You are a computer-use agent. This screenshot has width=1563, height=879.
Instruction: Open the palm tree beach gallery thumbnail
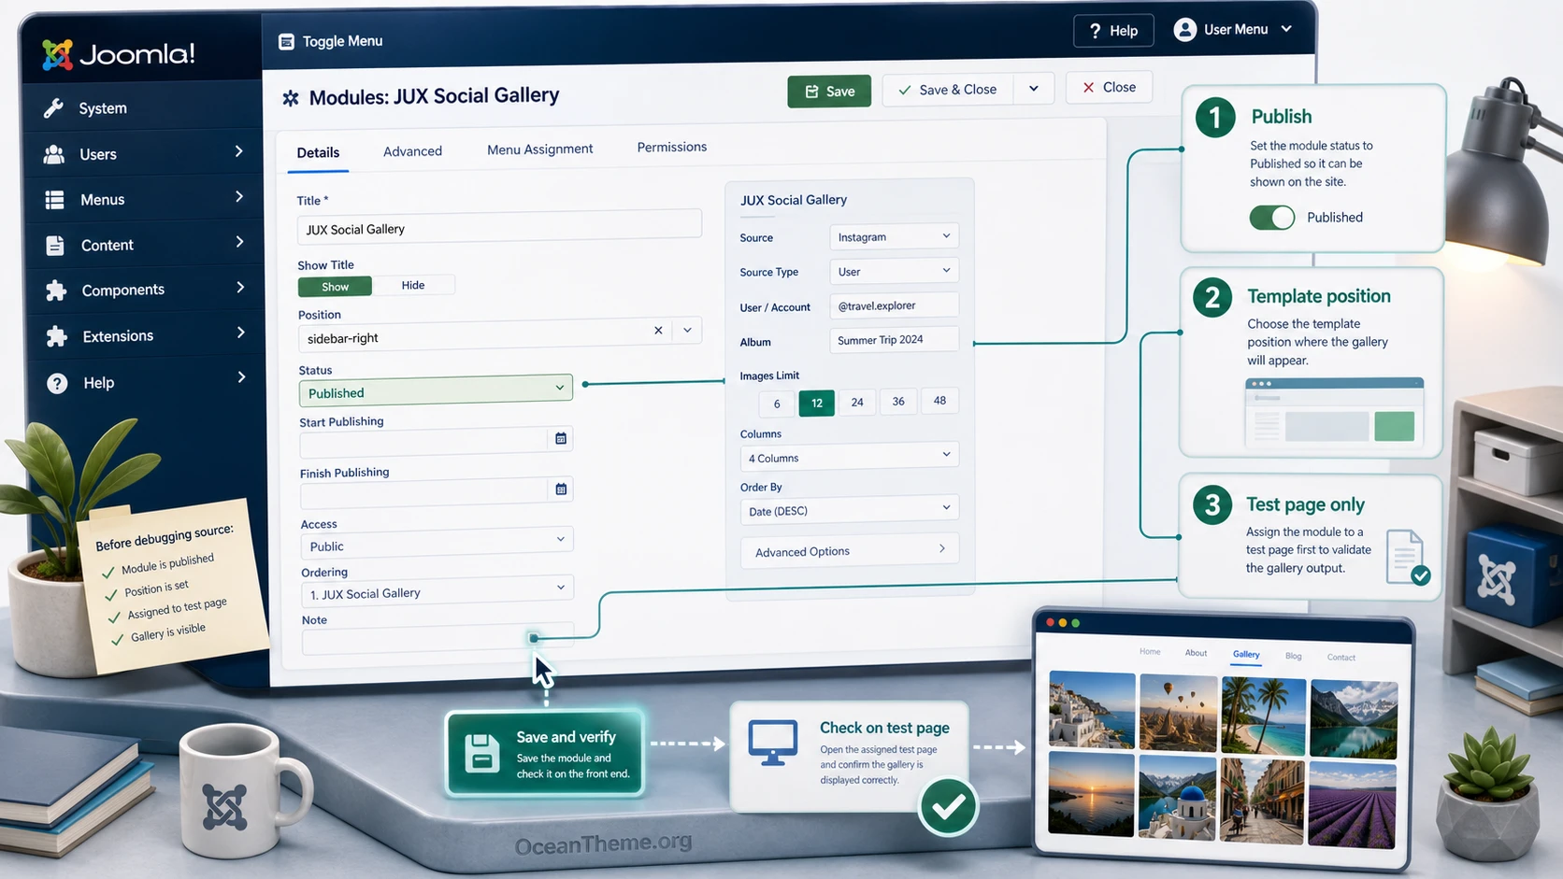tap(1263, 716)
